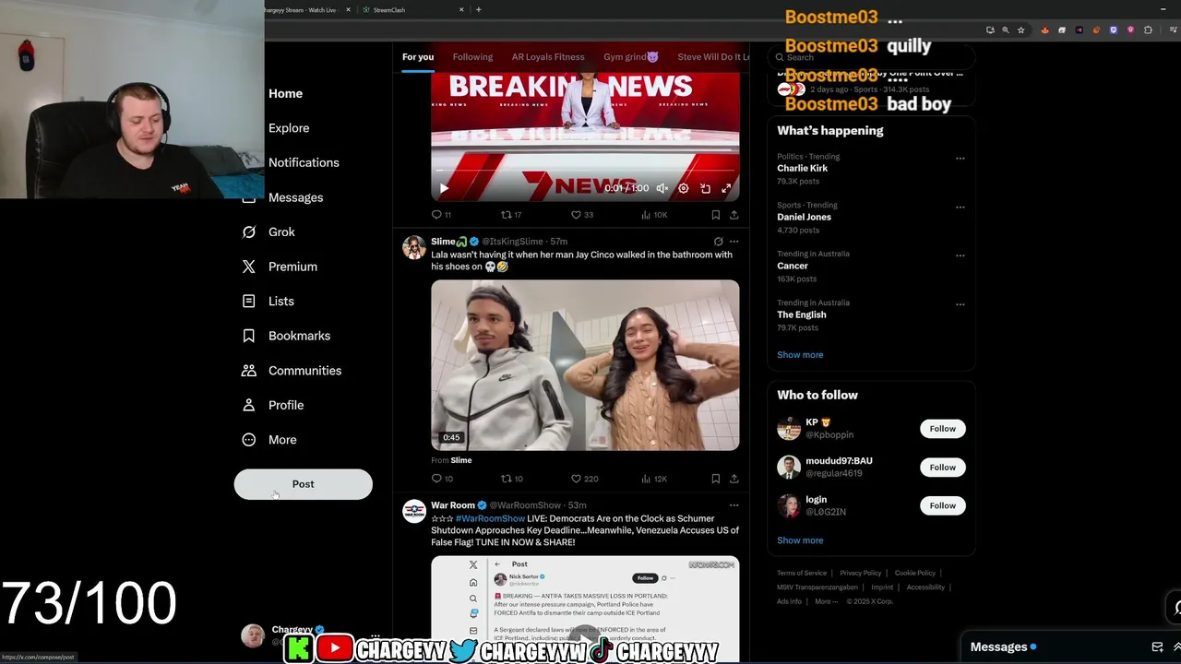Image resolution: width=1181 pixels, height=664 pixels.
Task: Open more options on Slime post
Action: [734, 242]
